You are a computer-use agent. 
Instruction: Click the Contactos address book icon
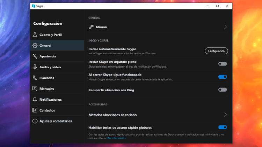tap(35, 110)
